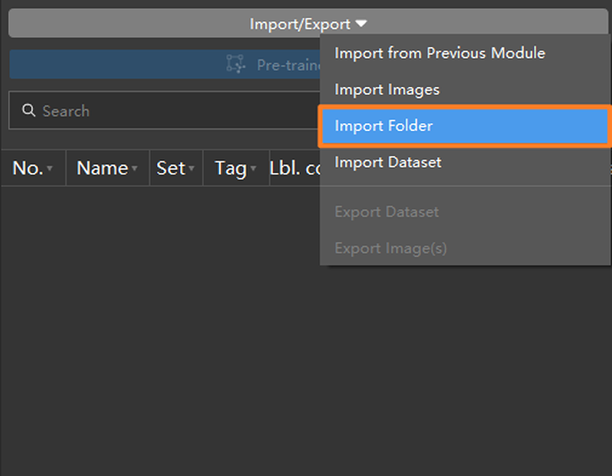Open the Tag column filter arrow
612x476 pixels.
(x=254, y=168)
